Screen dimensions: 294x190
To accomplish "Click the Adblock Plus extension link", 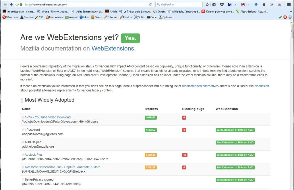I will 33,155.
